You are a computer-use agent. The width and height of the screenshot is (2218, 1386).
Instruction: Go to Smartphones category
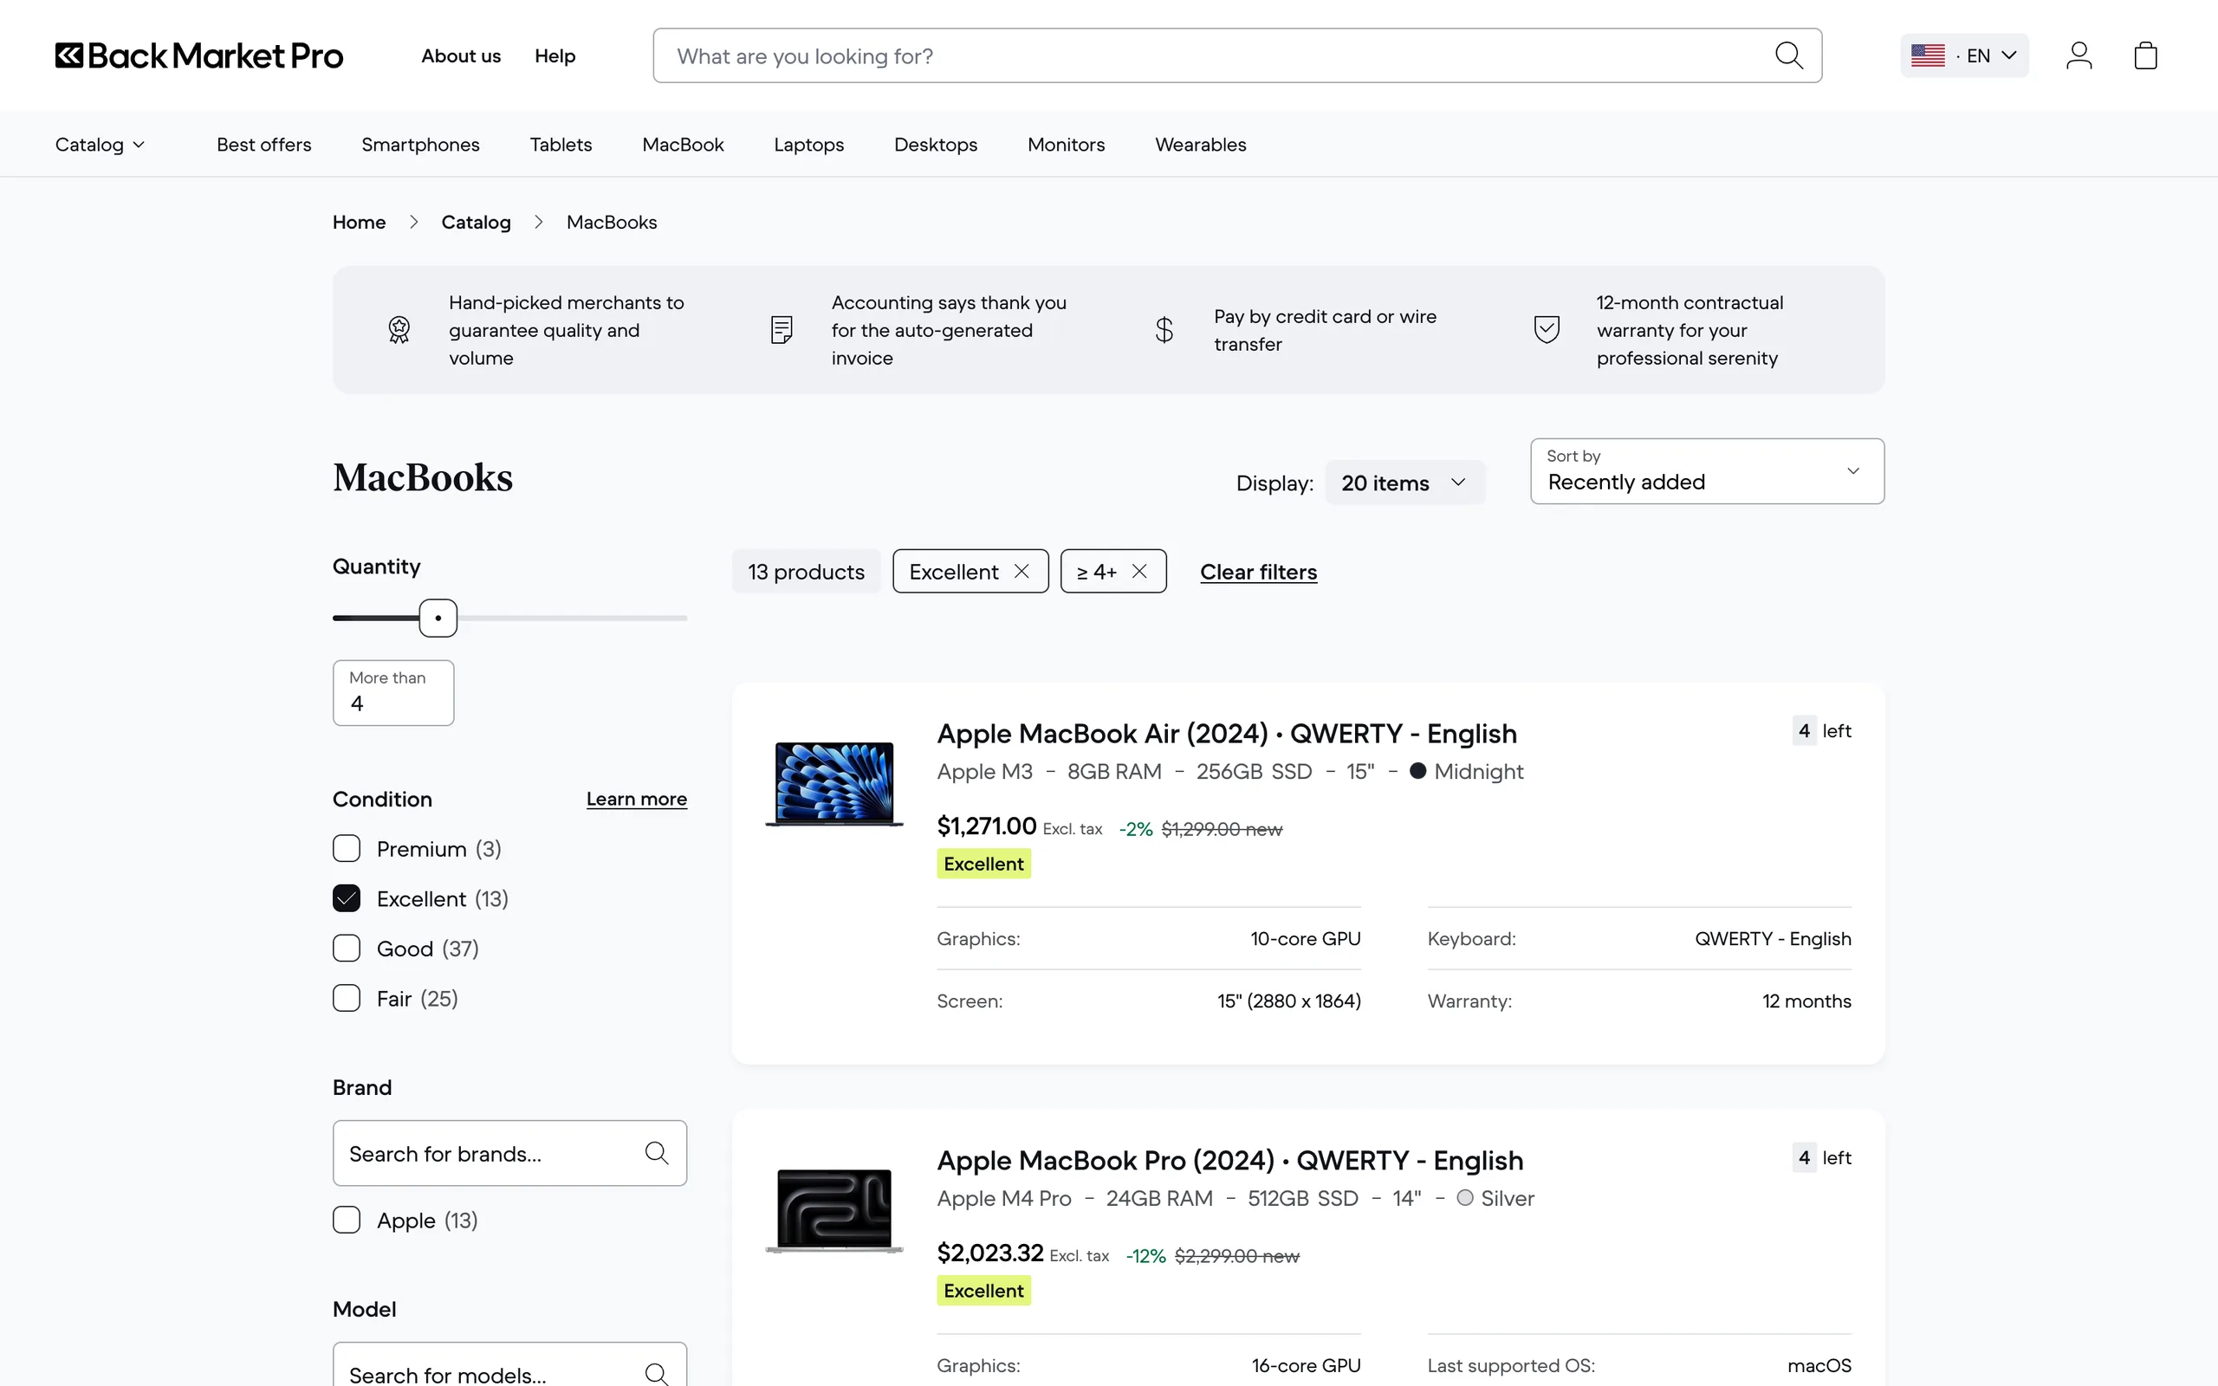tap(421, 145)
